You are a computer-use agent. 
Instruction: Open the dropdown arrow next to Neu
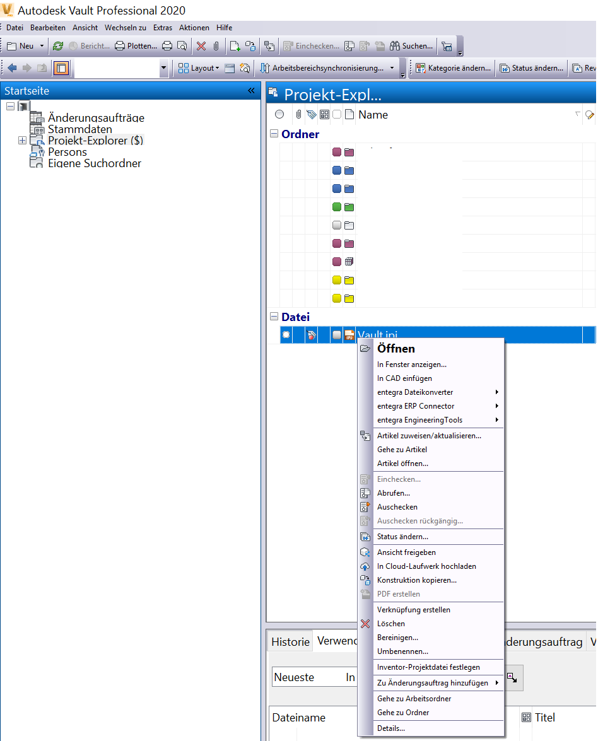[42, 46]
